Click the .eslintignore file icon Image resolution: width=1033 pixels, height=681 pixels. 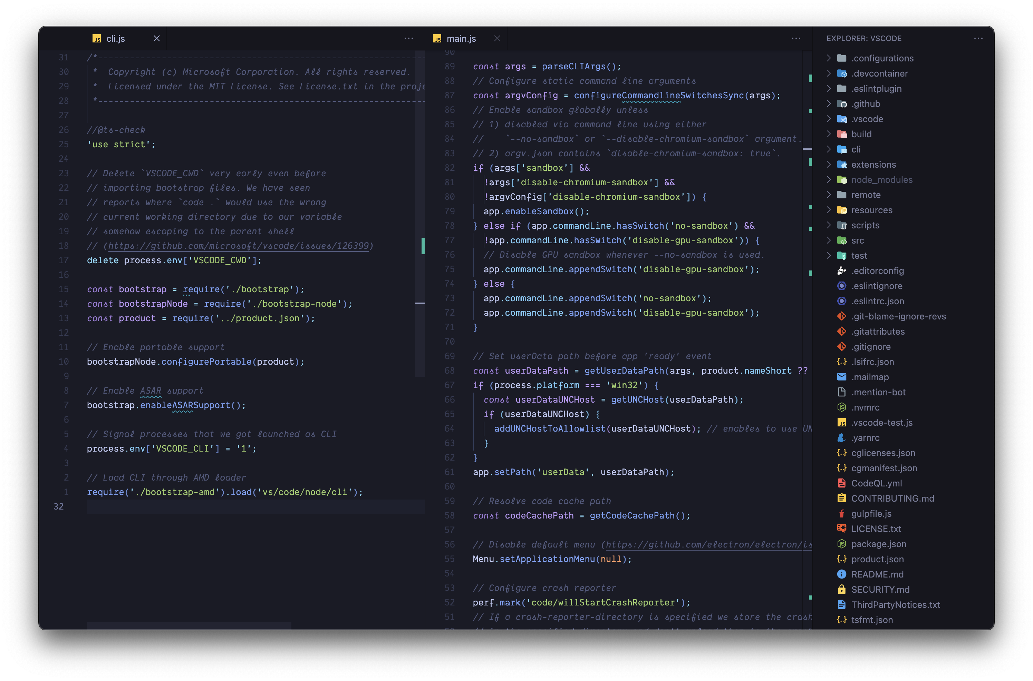click(841, 286)
